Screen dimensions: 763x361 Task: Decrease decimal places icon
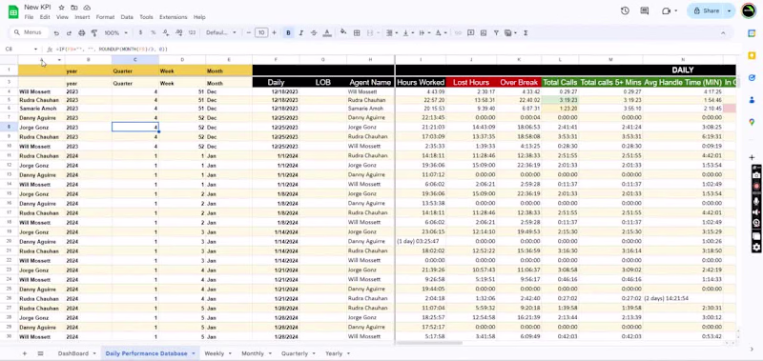pyautogui.click(x=166, y=32)
